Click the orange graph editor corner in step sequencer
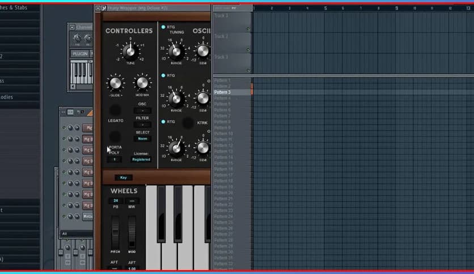 [90, 113]
